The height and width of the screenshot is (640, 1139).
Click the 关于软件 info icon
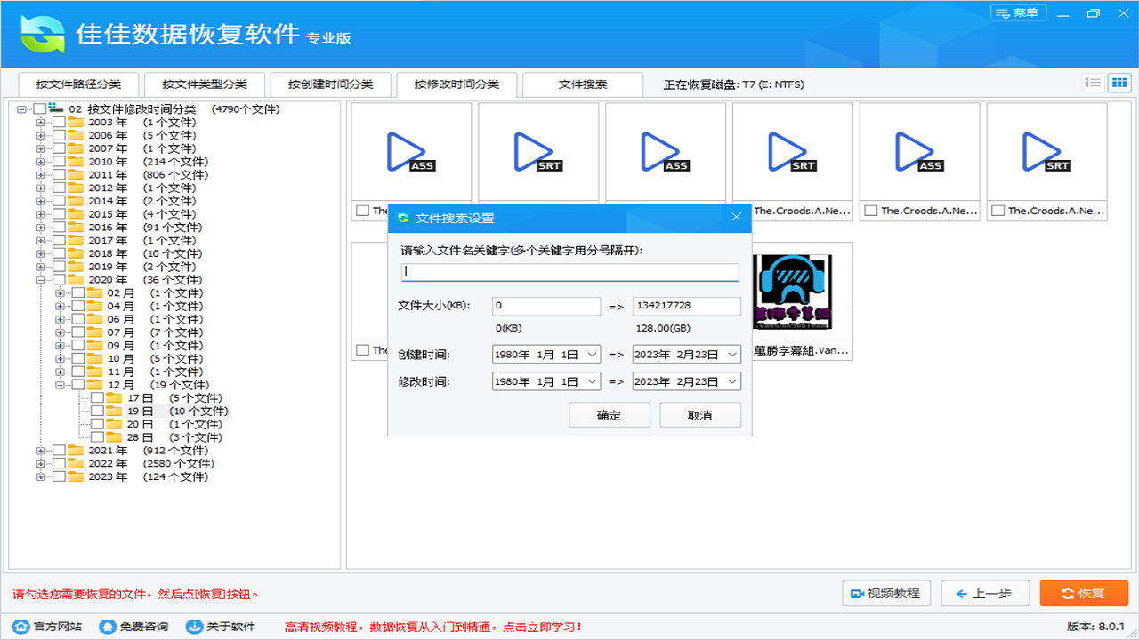191,625
